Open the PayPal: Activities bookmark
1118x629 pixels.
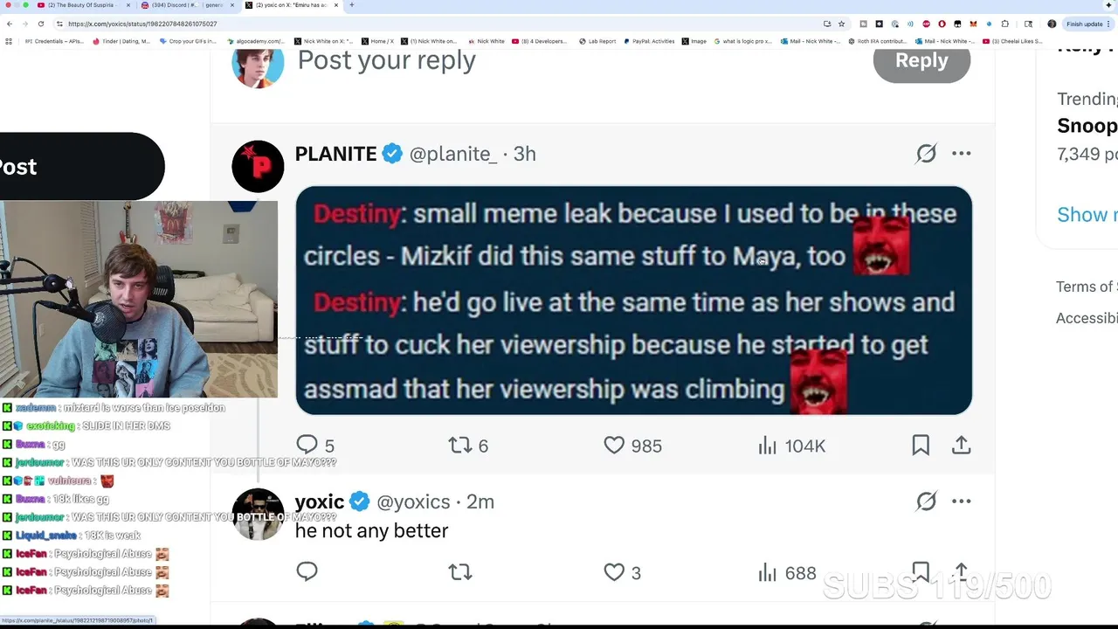tap(649, 41)
